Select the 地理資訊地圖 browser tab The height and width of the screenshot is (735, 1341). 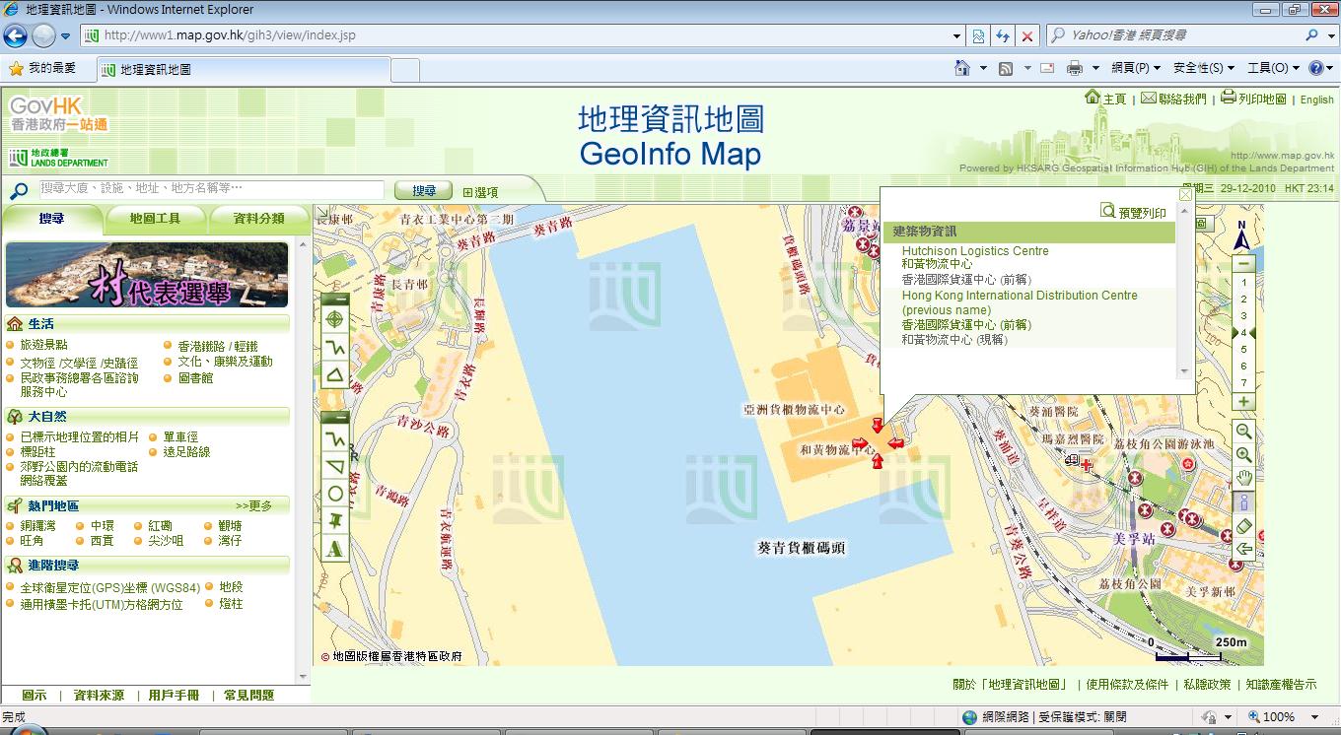pos(244,70)
